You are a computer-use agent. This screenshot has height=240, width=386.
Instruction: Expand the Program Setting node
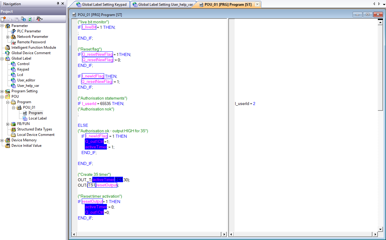pyautogui.click(x=2, y=91)
